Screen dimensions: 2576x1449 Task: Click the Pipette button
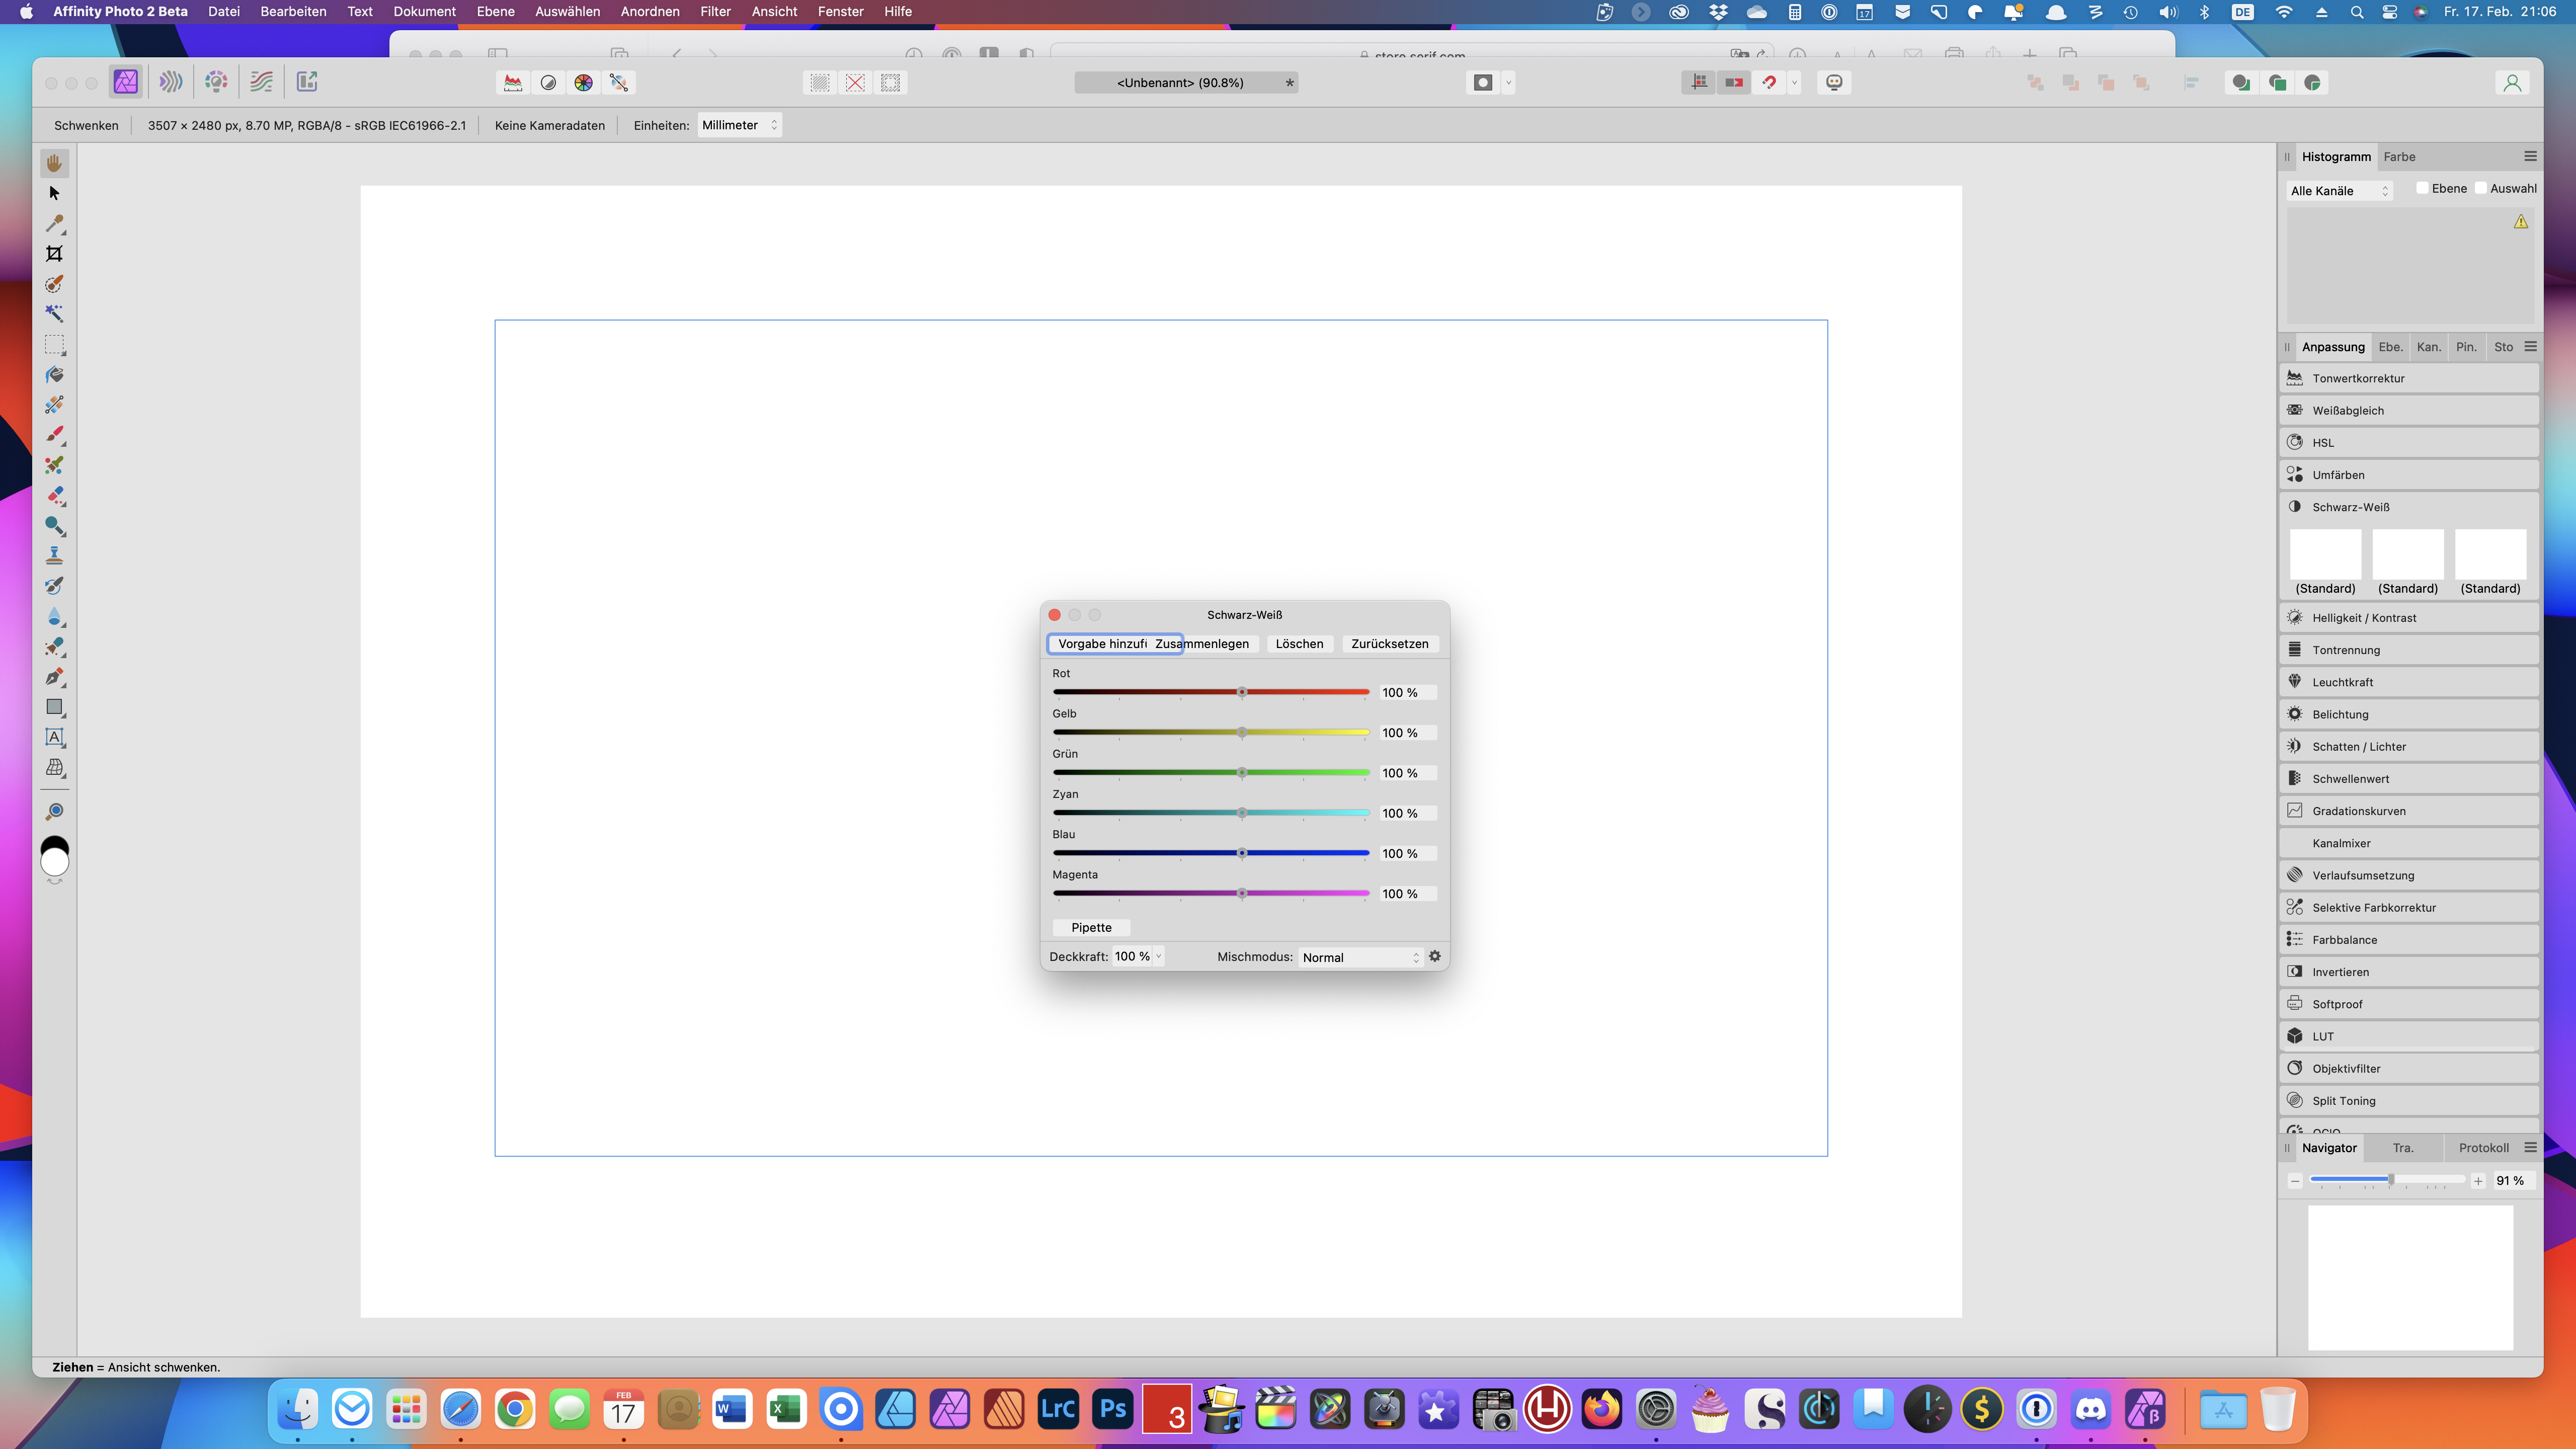[x=1091, y=928]
